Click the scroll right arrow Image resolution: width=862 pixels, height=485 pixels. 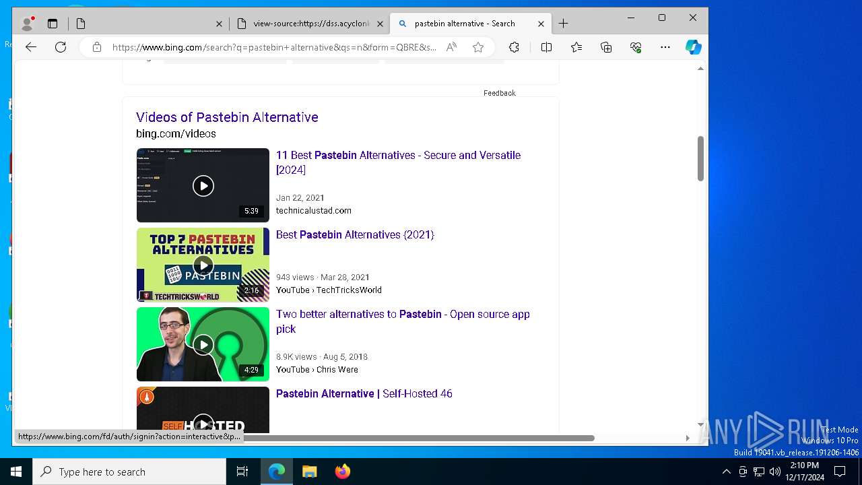pos(687,438)
